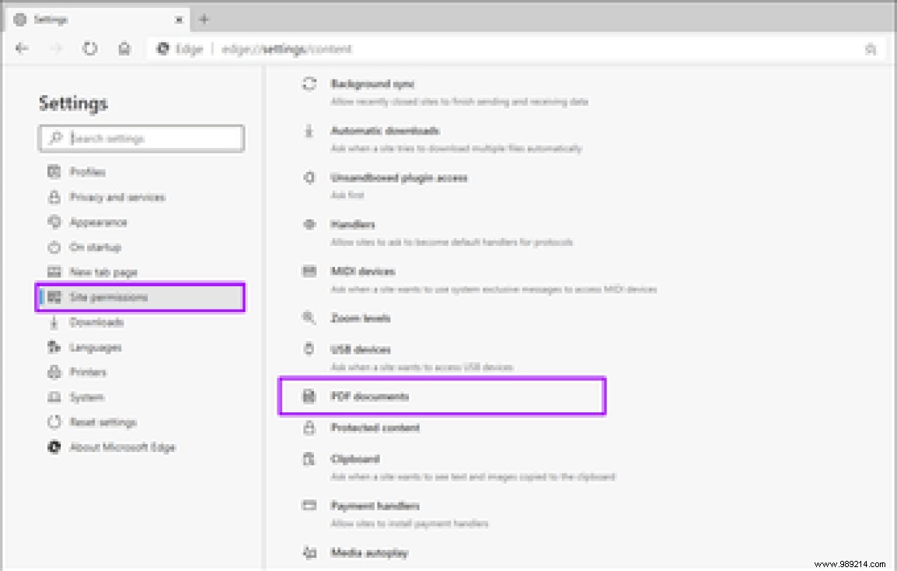Click inside the search settings box

click(x=140, y=138)
